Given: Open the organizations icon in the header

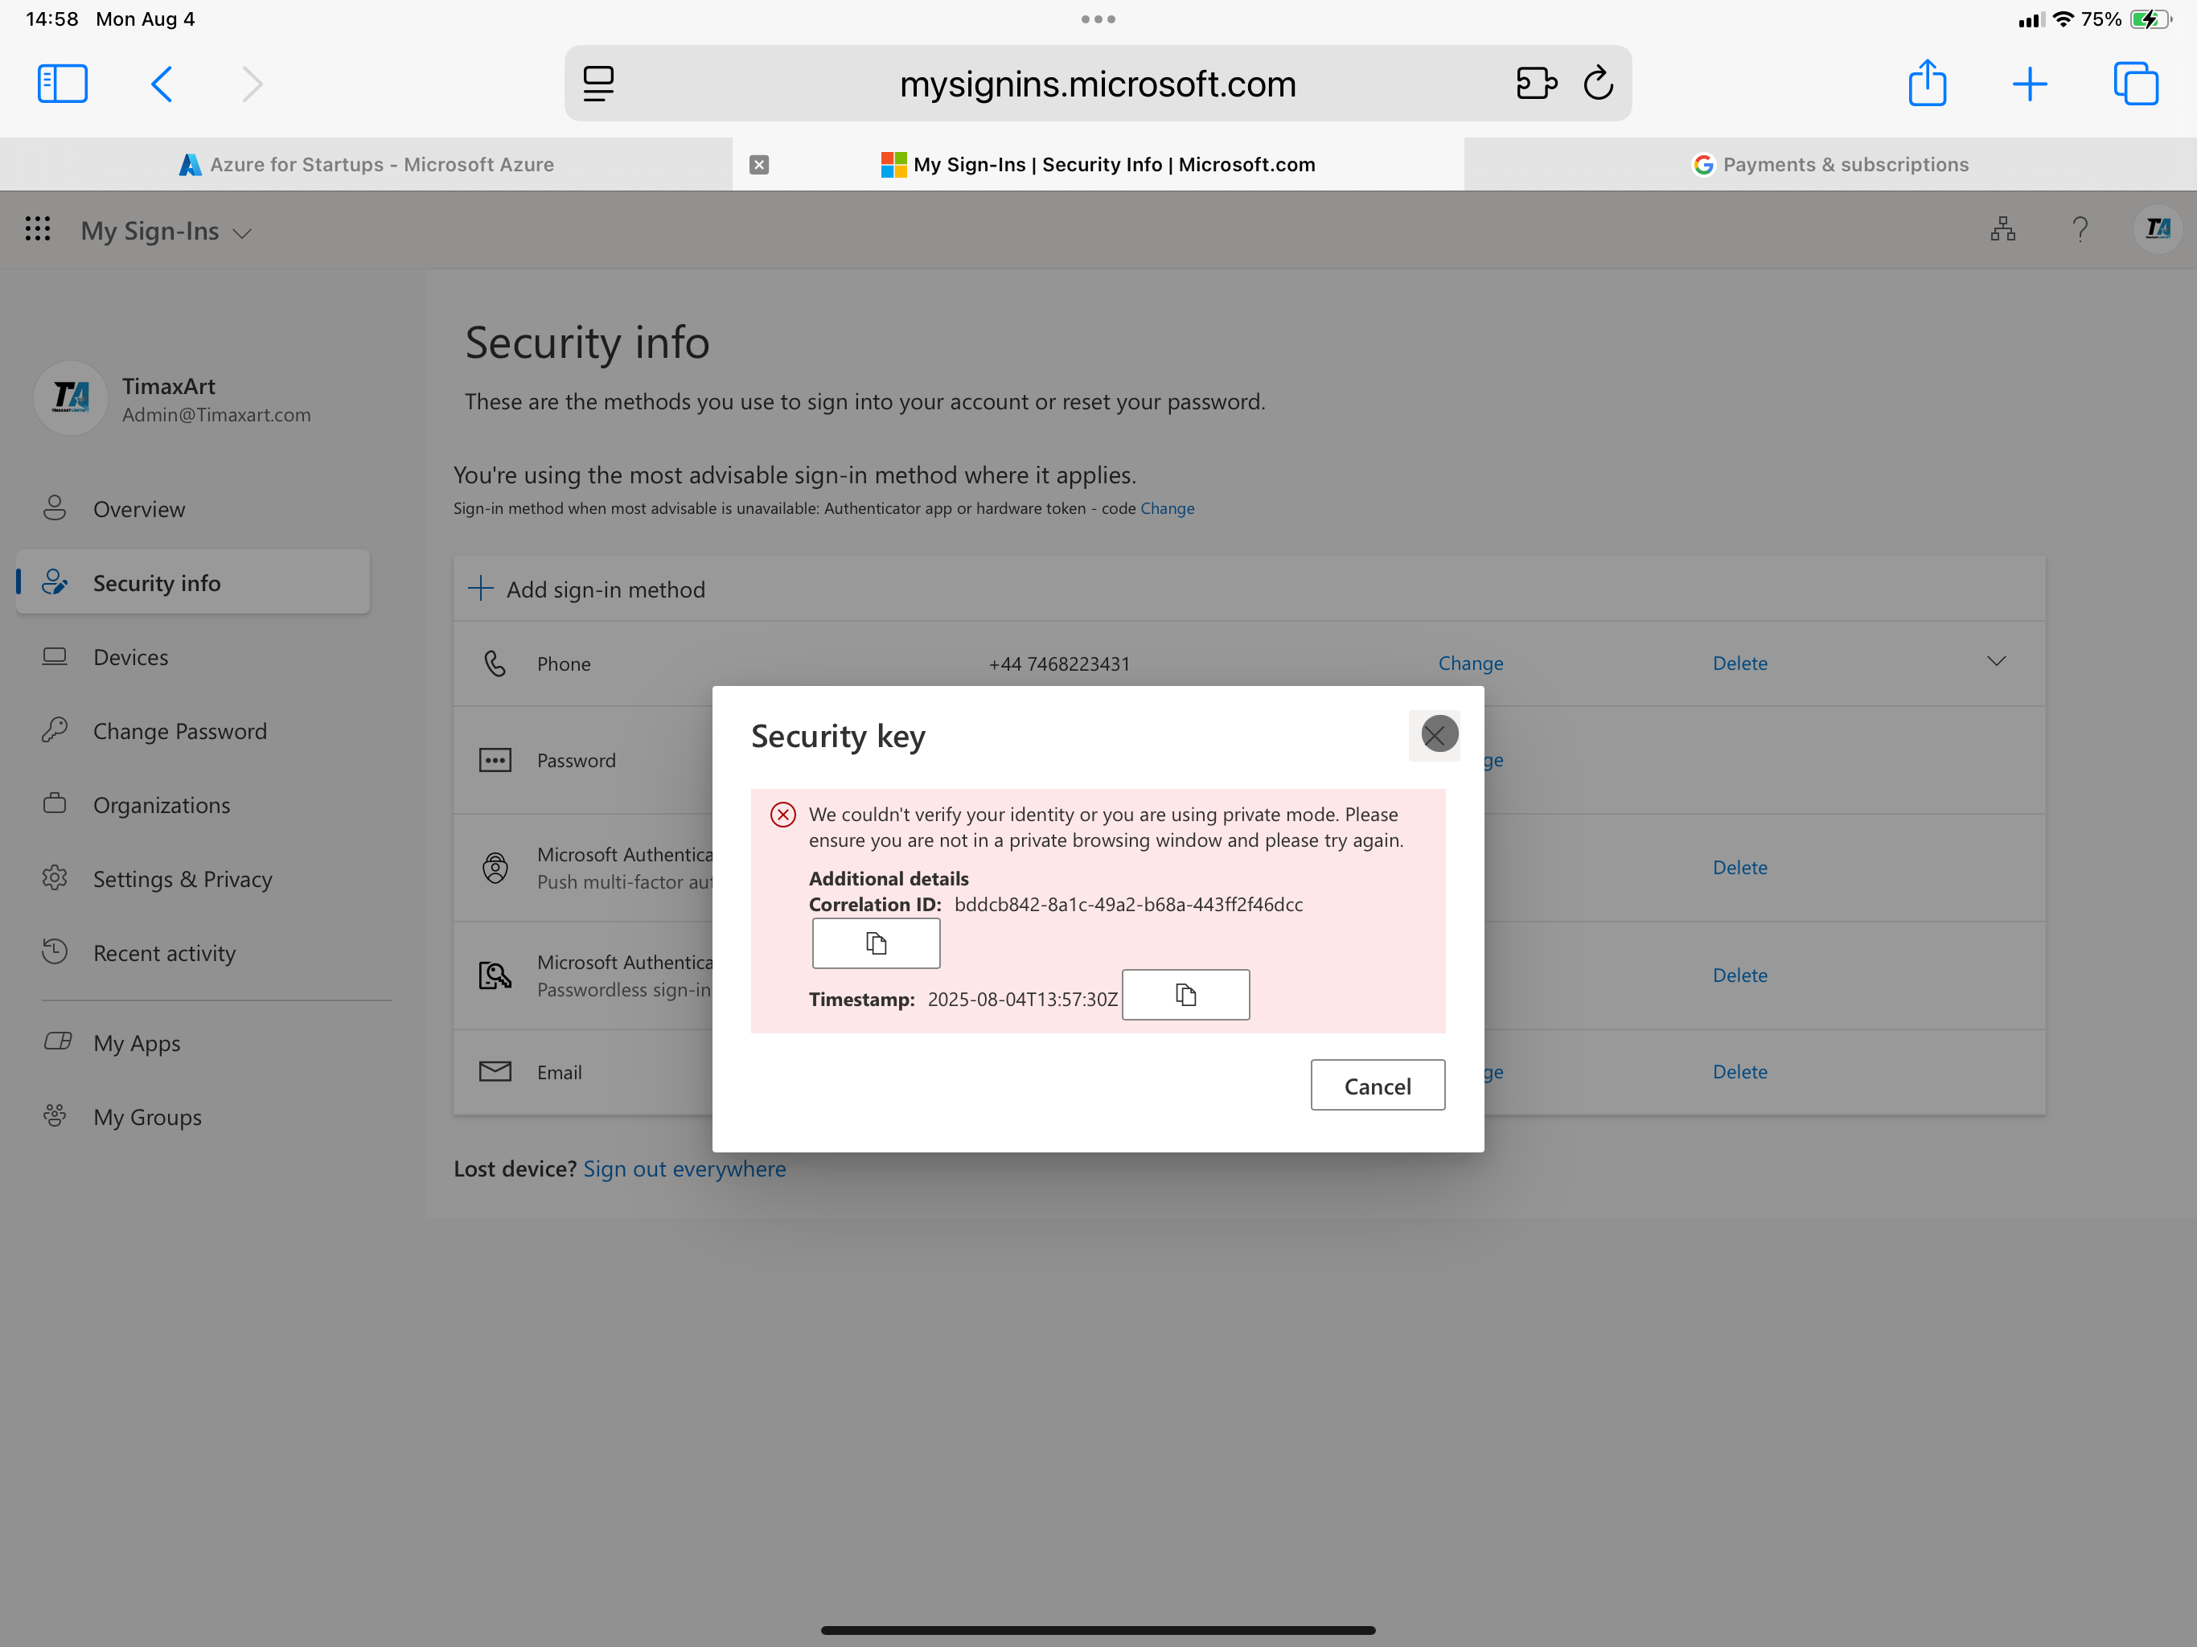Looking at the screenshot, I should coord(2002,229).
